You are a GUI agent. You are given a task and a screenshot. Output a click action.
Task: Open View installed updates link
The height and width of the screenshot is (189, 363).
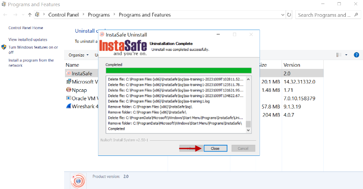28,40
